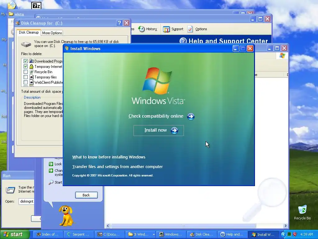318x239 pixels.
Task: Open Support in Help and Support toolbar
Action: [173, 29]
